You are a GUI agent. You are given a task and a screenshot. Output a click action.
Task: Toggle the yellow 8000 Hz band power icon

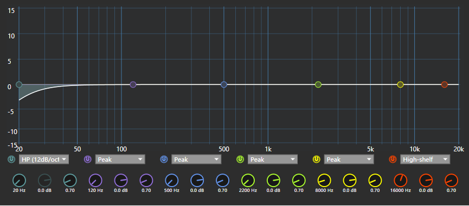[317, 160]
